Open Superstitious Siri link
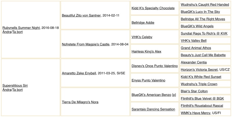232x117 pixels. [x=15, y=86]
